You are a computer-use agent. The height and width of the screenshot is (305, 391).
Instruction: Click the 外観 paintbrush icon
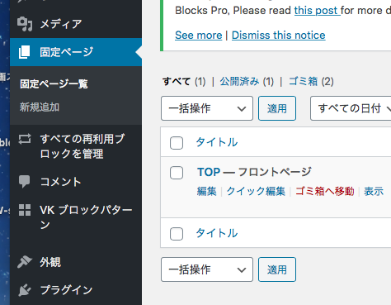25,262
